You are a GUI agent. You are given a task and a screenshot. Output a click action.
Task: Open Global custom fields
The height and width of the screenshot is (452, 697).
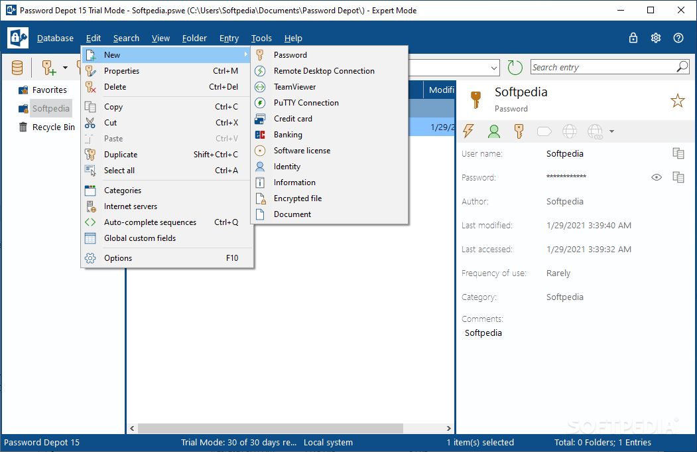[x=166, y=238]
